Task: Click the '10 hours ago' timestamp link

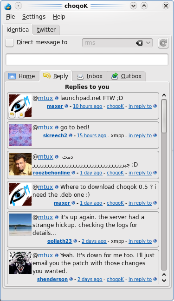Action: tap(88, 106)
